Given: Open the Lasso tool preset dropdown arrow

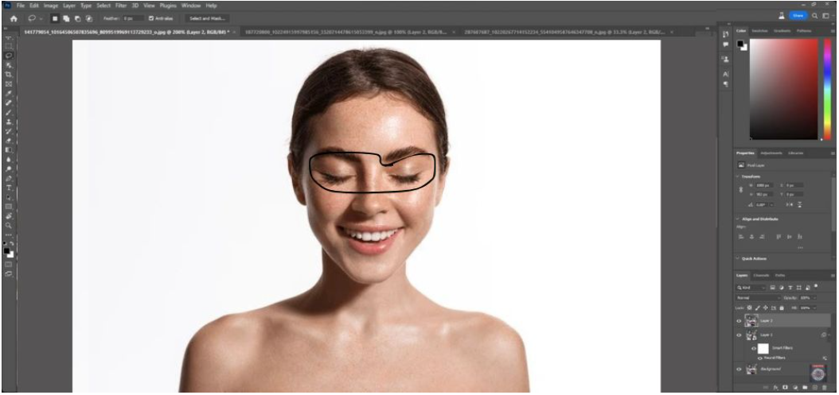Looking at the screenshot, I should (x=41, y=19).
